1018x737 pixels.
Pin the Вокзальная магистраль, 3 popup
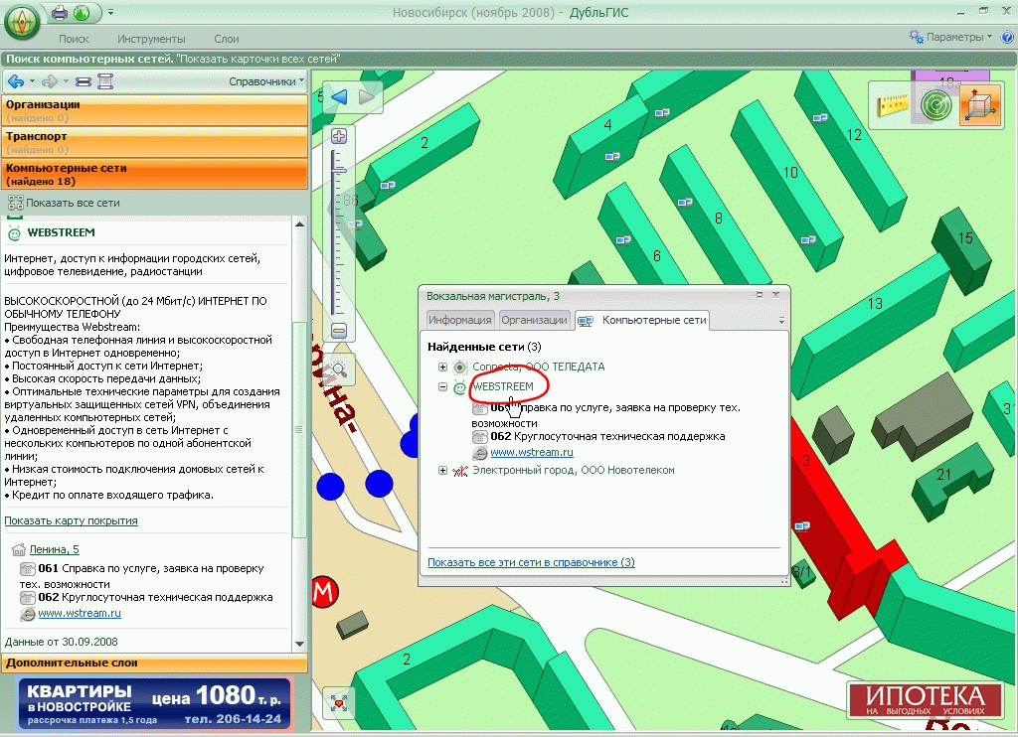tap(759, 295)
